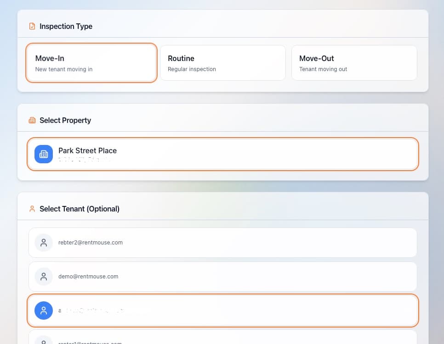Select the Move-Out inspection type
This screenshot has height=344, width=444.
354,62
